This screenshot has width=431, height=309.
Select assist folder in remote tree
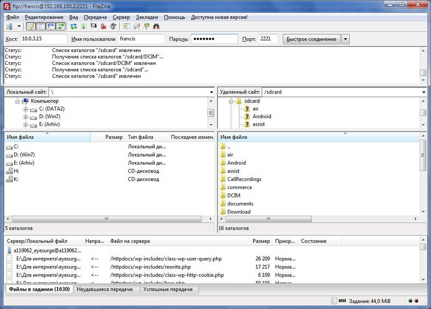point(259,124)
